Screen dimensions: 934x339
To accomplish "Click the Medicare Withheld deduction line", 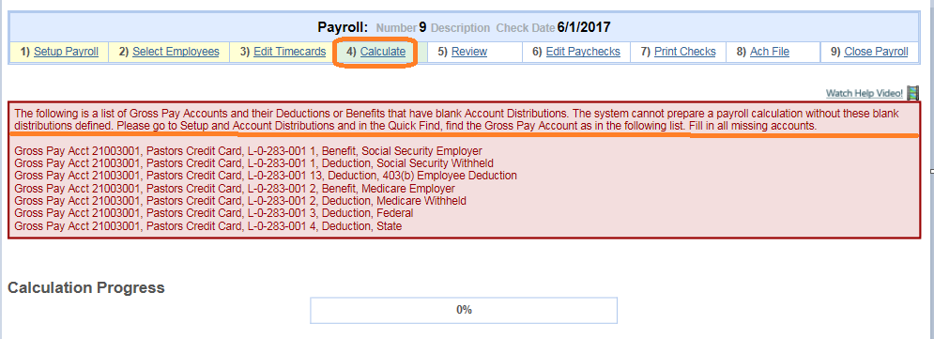I will (240, 201).
